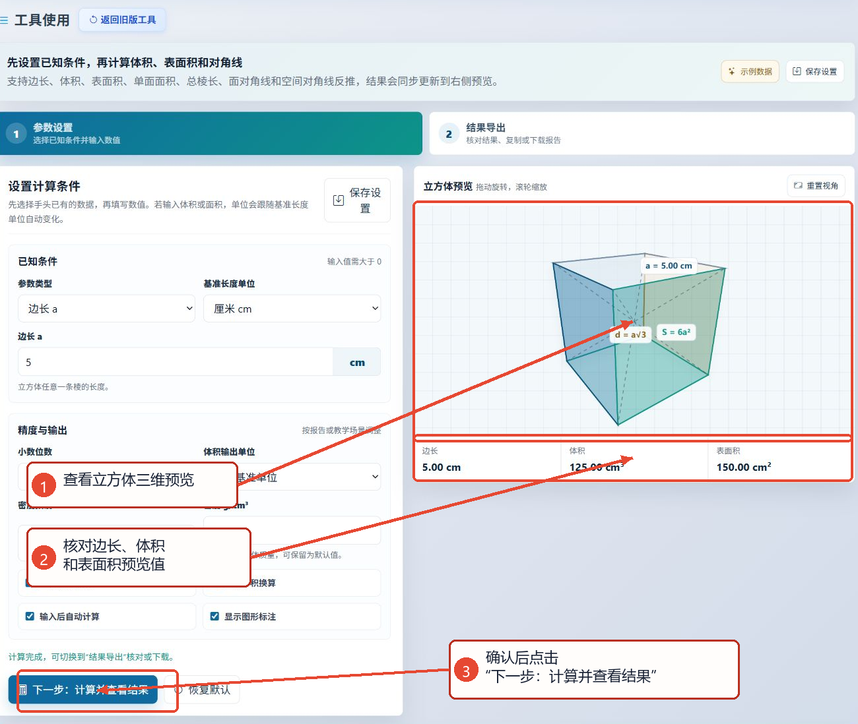Viewport: 858px width, 724px height.
Task: Toggle the 输入后自动计算 checkbox
Action: 30,617
